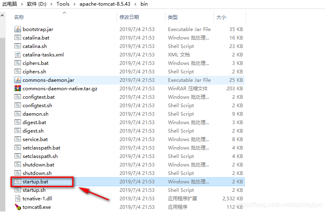Viewport: 325px width, 212px height.
Task: Expand the breadcrumb chevron after 软件 (D:)
Action: [51, 4]
